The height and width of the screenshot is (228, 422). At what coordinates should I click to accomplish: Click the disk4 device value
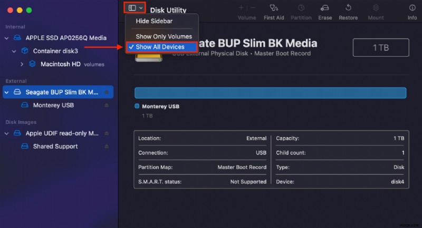(397, 182)
